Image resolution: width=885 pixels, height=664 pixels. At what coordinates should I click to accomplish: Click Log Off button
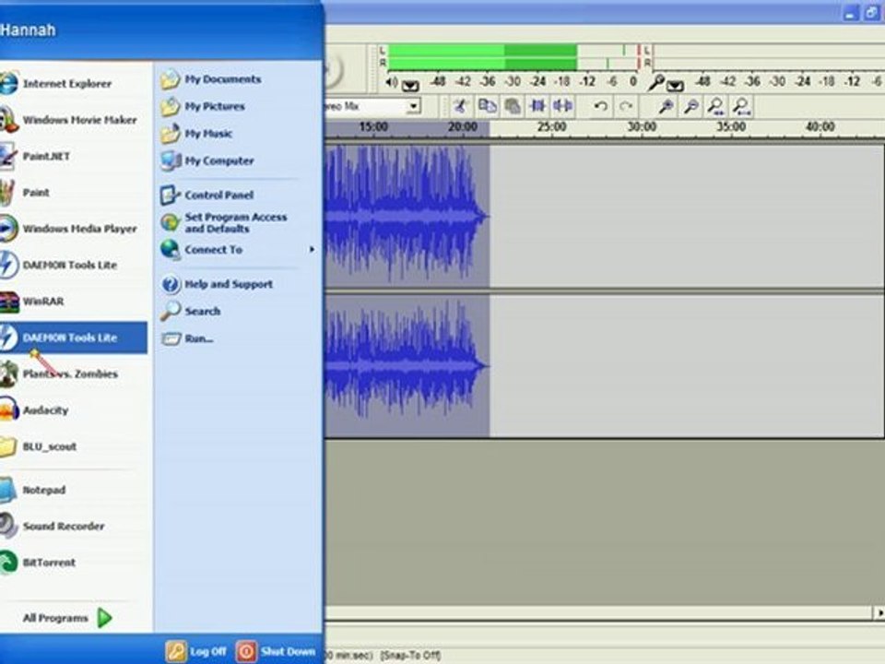196,652
